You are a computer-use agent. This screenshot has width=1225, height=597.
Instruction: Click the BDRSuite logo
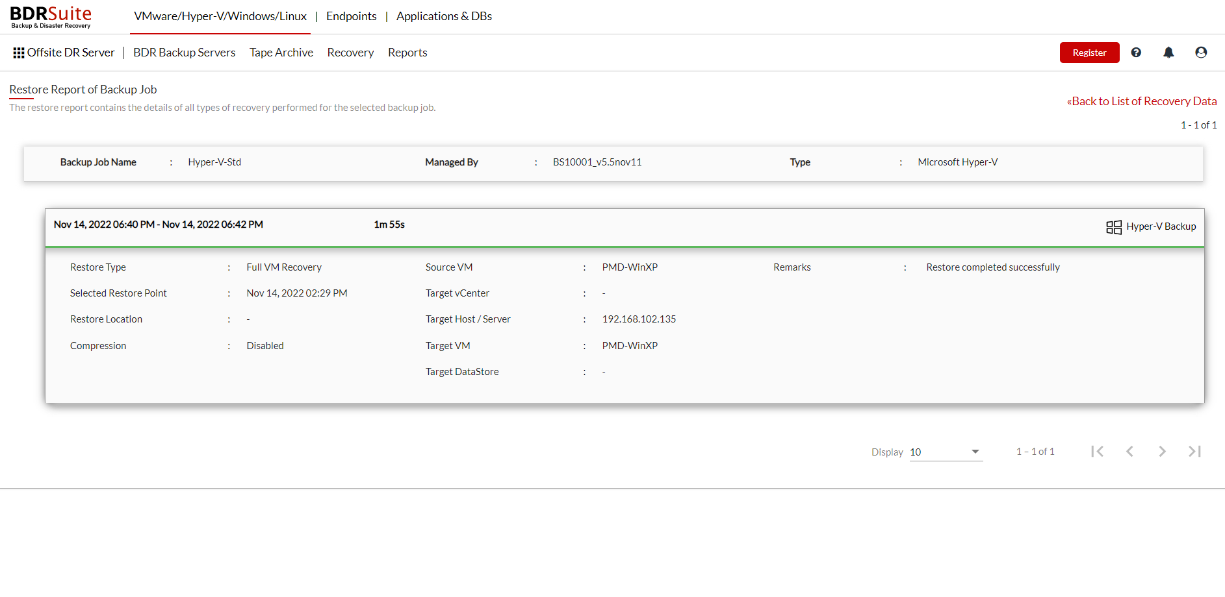tap(51, 17)
